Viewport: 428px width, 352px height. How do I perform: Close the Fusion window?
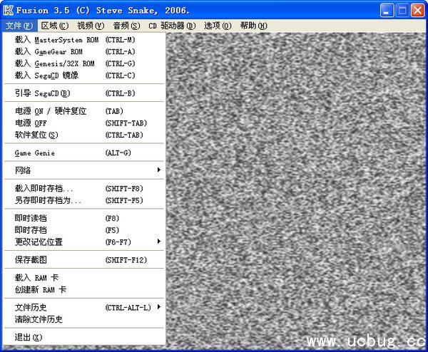coord(417,11)
